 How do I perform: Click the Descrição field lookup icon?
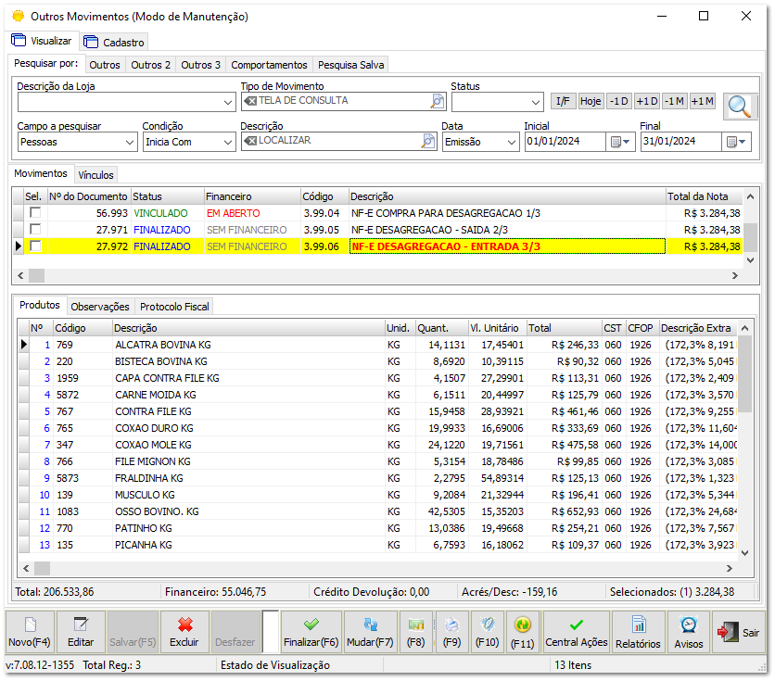tap(428, 141)
